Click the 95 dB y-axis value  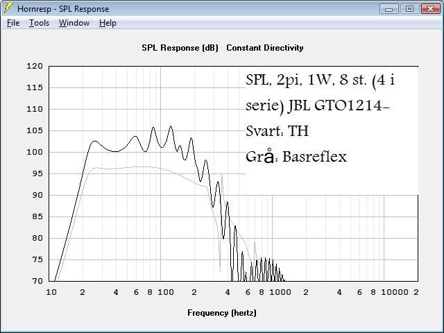click(37, 173)
